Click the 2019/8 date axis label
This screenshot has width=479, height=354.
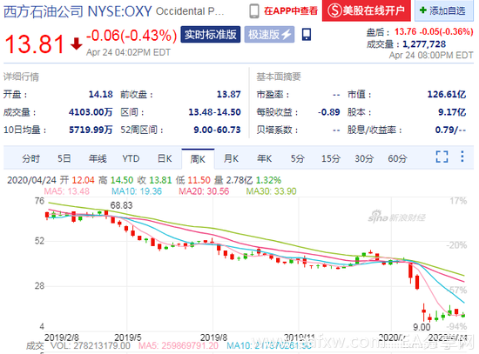pyautogui.click(x=213, y=337)
